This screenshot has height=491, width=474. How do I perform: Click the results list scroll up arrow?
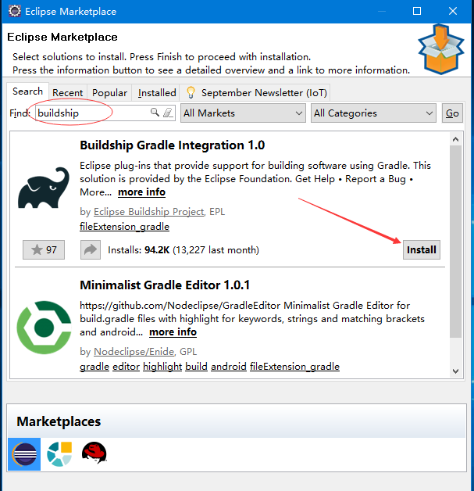(x=455, y=139)
